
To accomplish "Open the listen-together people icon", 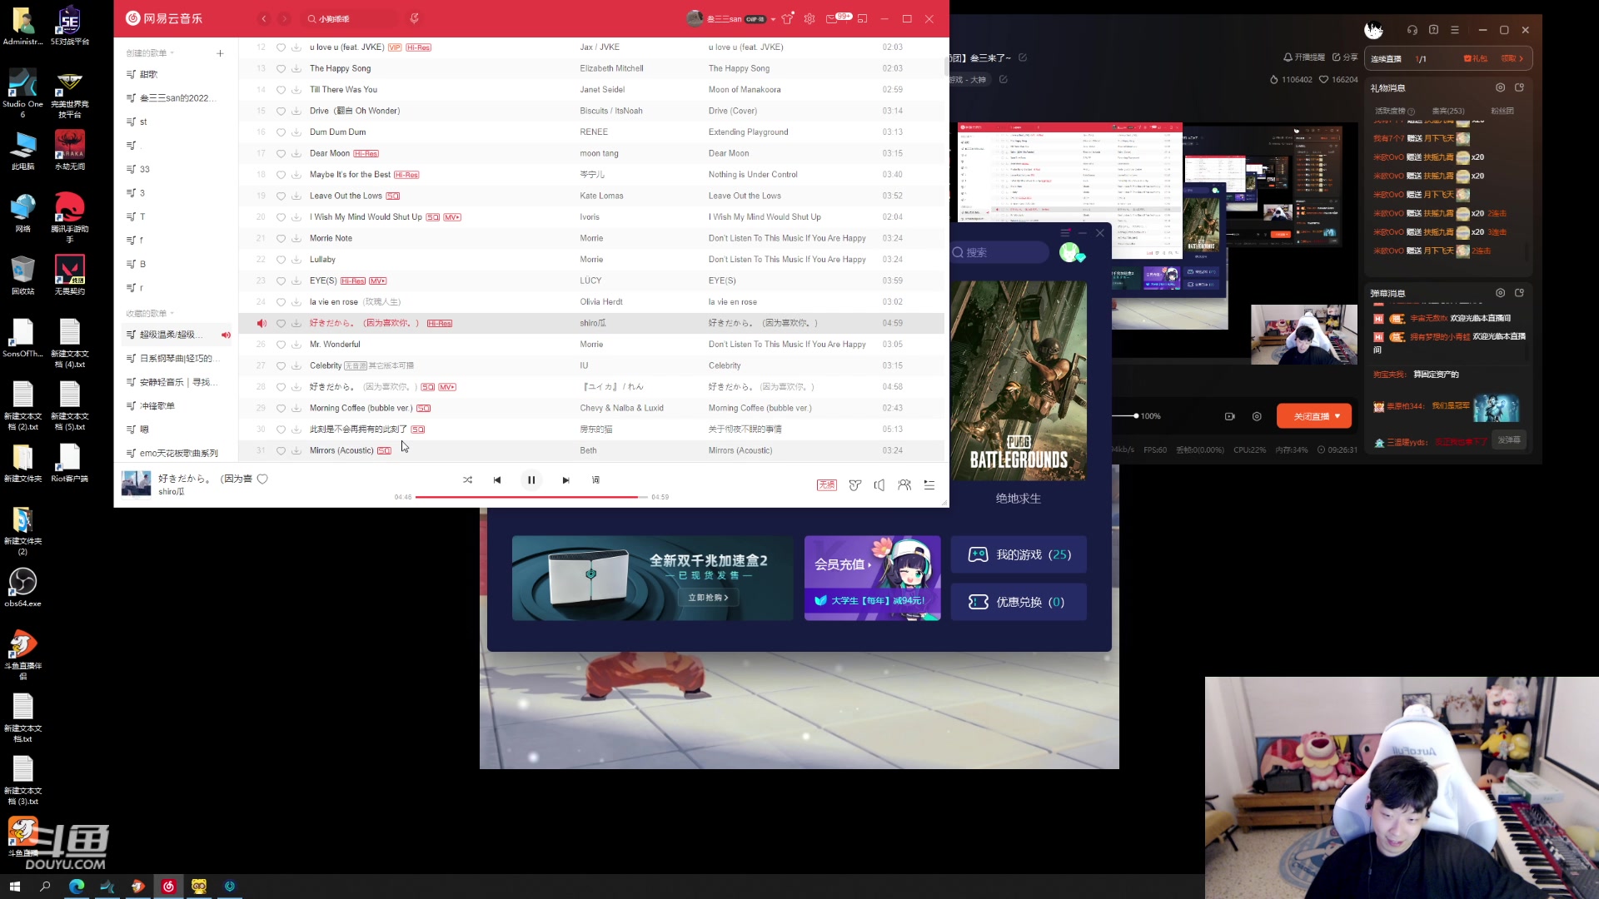I will (x=904, y=485).
